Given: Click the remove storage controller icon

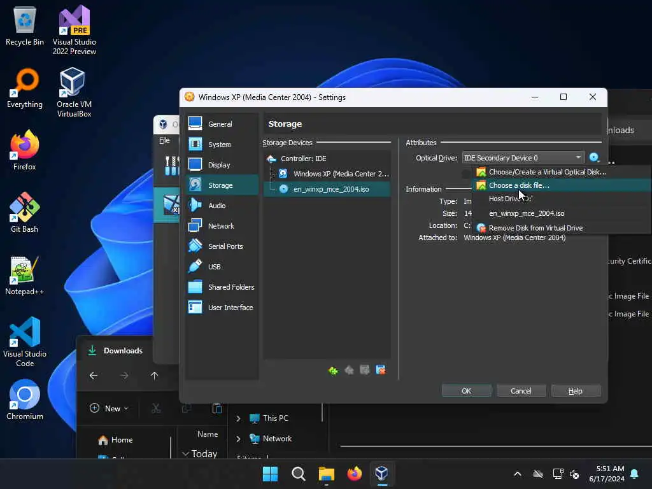Looking at the screenshot, I should pos(350,370).
